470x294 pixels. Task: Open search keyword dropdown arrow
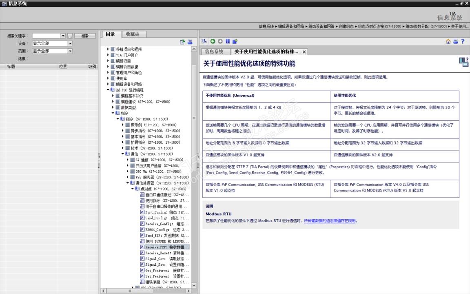tap(63, 36)
